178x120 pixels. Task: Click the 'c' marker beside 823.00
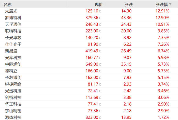tap(100, 117)
